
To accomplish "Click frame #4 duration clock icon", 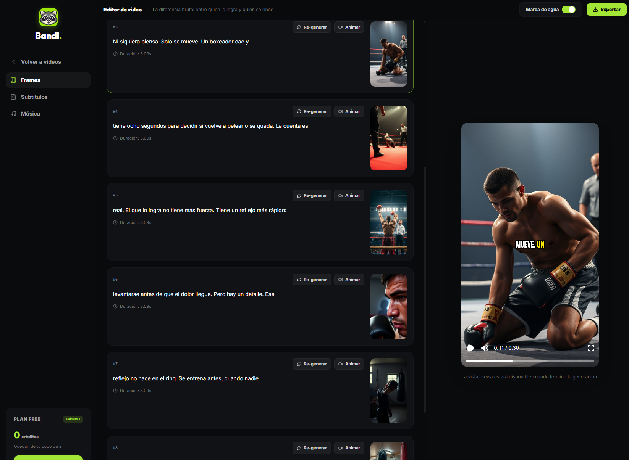I will (x=115, y=138).
